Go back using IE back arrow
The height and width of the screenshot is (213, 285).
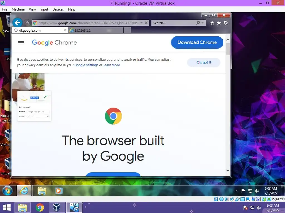[x=18, y=23]
